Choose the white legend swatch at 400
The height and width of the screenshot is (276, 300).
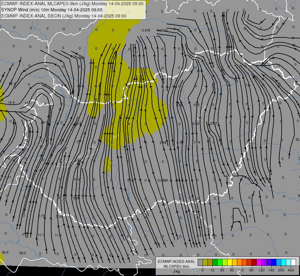tap(294, 263)
